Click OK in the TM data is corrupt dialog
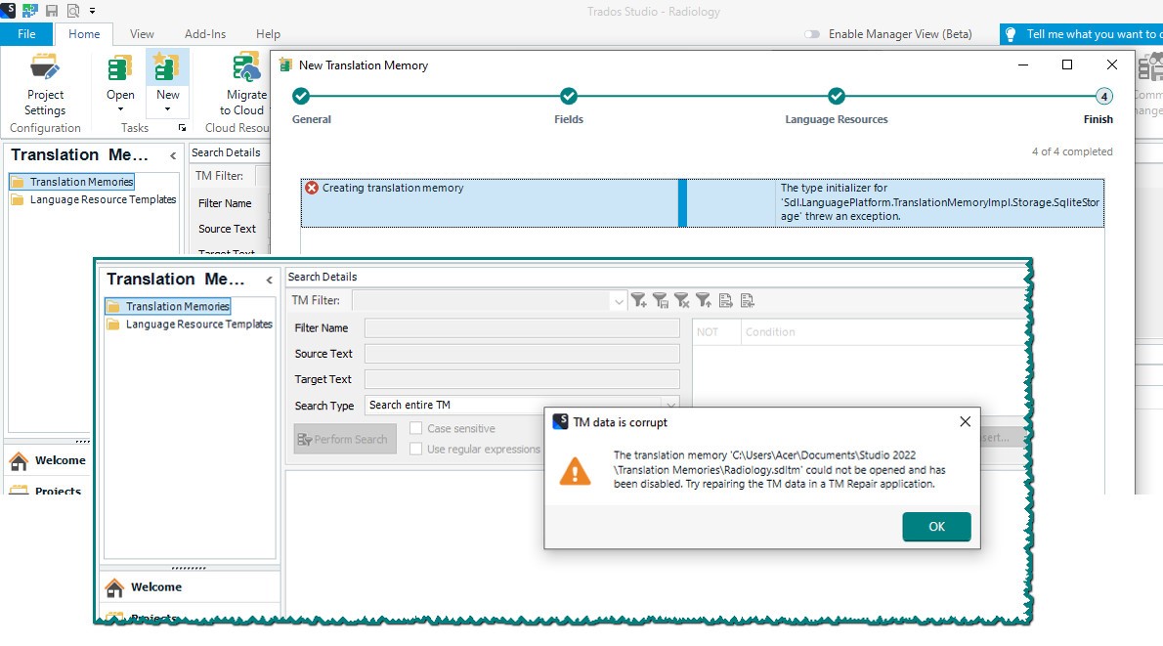Image resolution: width=1163 pixels, height=646 pixels. (x=936, y=527)
